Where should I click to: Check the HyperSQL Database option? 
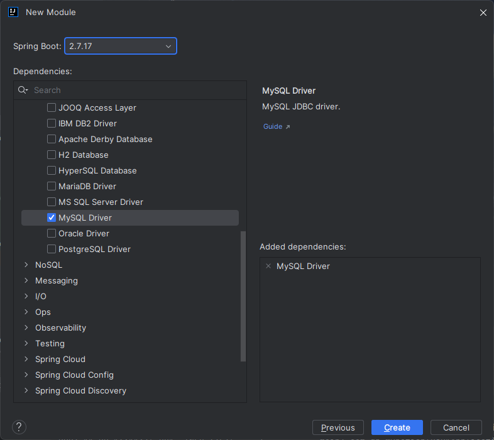pos(52,170)
